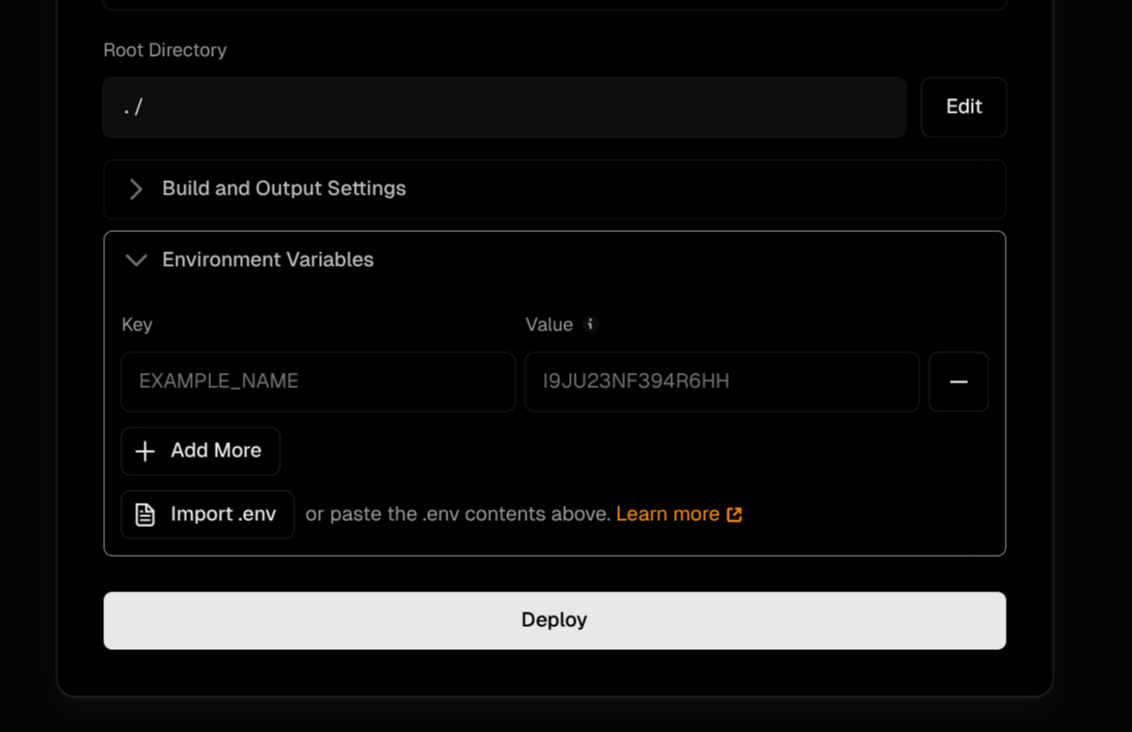Click the document icon on the Import .env button
The width and height of the screenshot is (1132, 732).
click(x=143, y=514)
